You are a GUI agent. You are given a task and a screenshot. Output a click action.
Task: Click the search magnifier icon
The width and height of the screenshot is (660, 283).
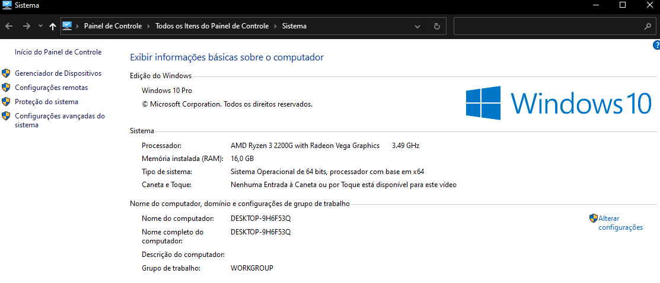(648, 26)
